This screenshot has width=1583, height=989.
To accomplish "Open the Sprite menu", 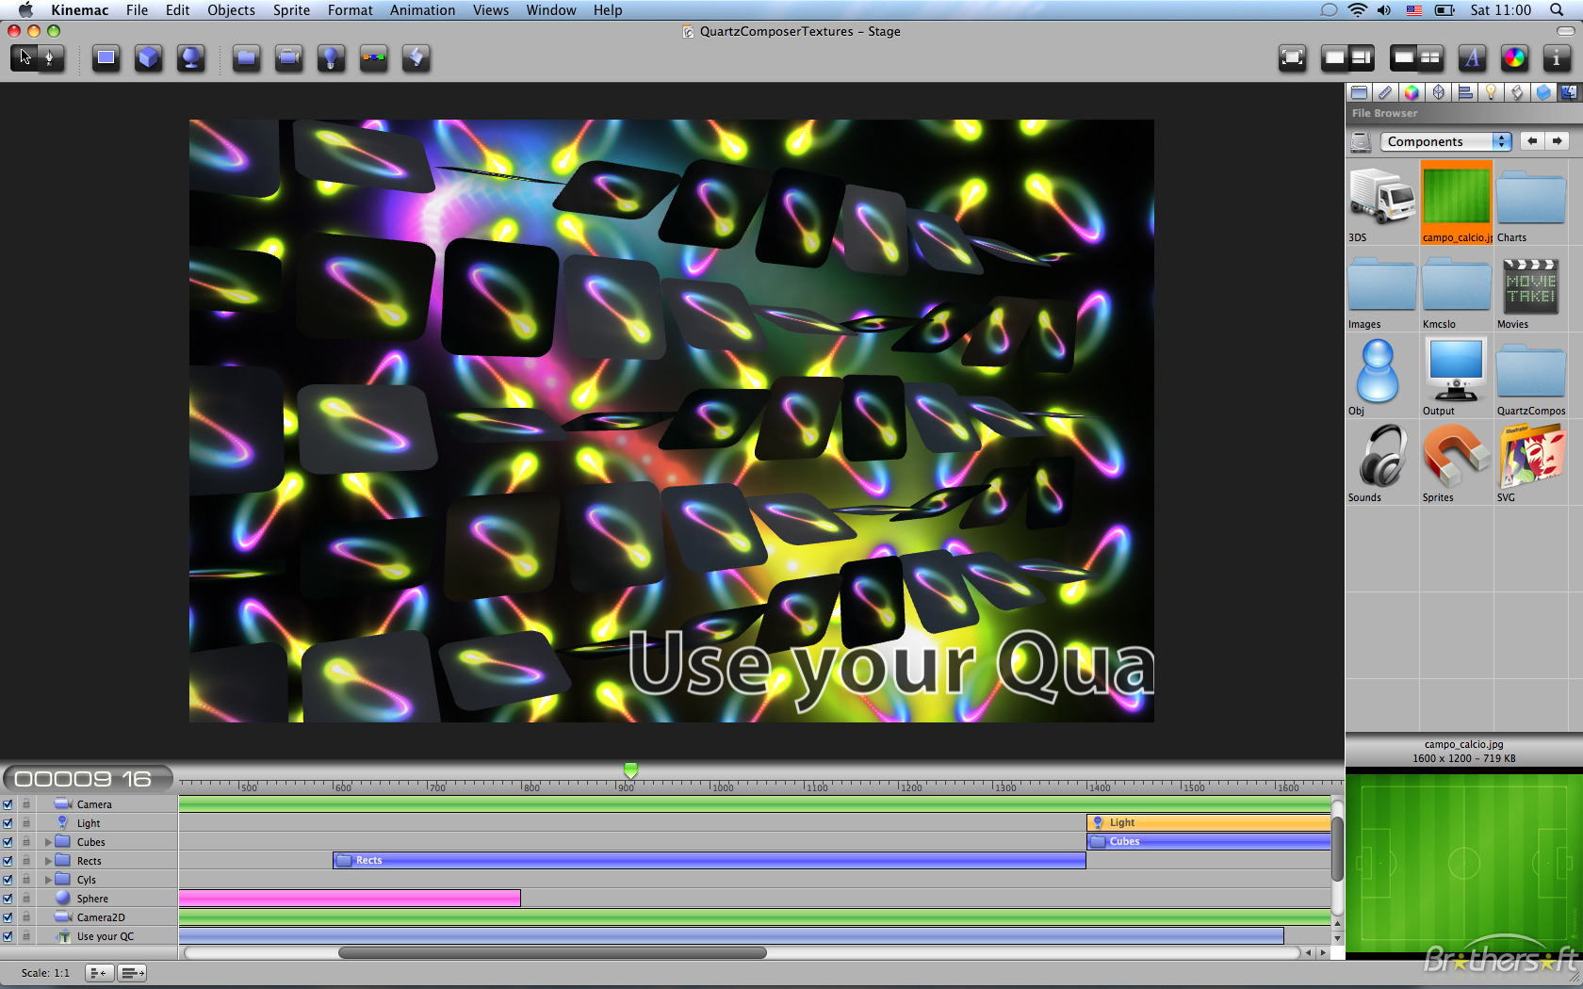I will (x=291, y=10).
